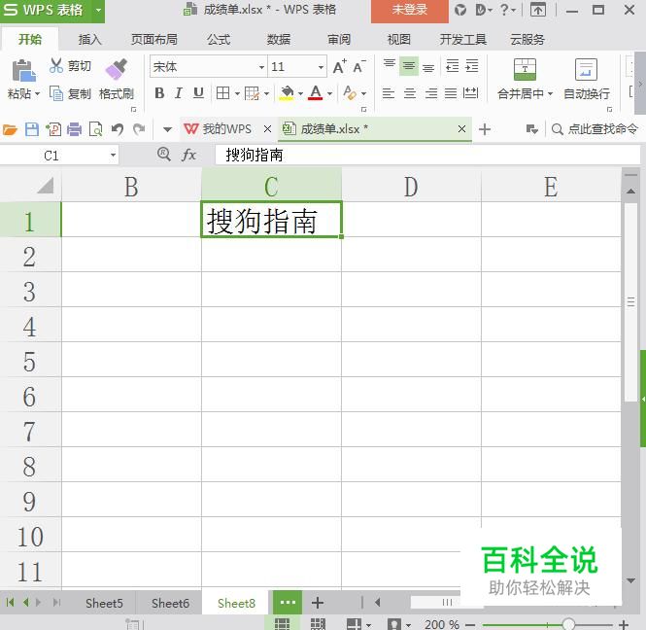Click the Print icon
Image resolution: width=646 pixels, height=630 pixels.
click(x=74, y=129)
